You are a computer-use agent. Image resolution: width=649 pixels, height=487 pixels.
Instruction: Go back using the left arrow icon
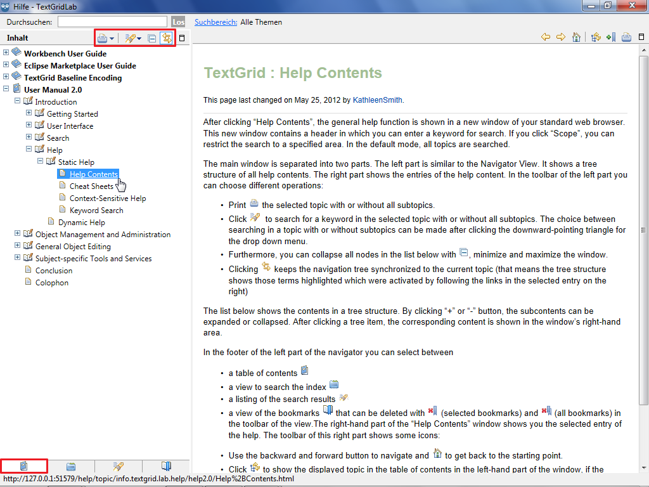[546, 37]
